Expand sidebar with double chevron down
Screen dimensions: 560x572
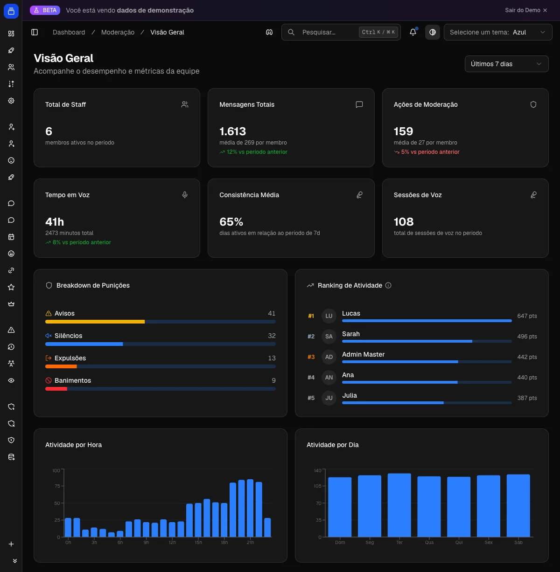(14, 561)
